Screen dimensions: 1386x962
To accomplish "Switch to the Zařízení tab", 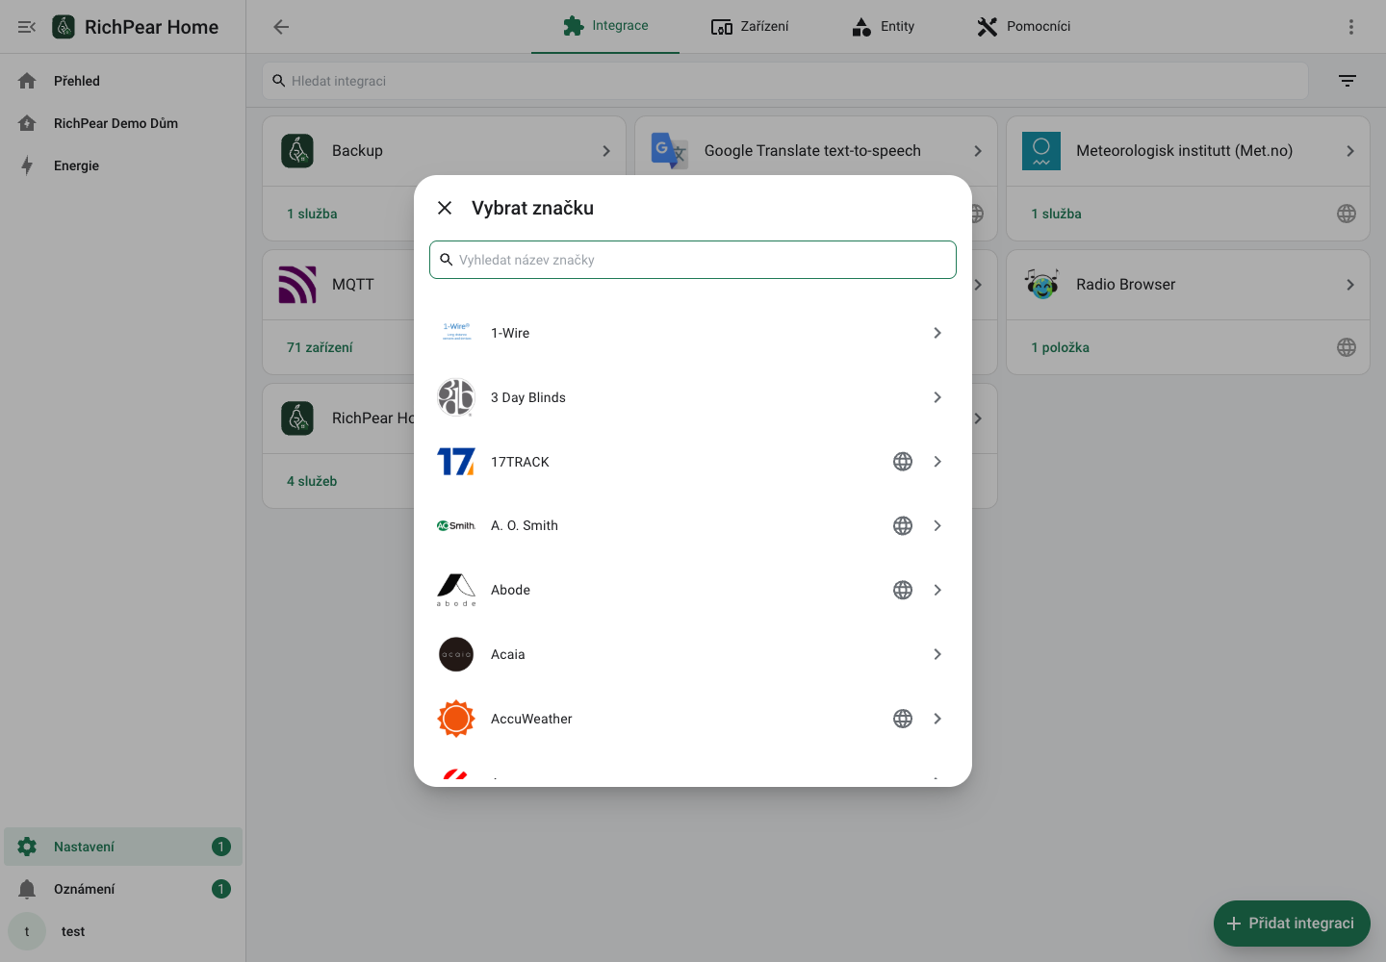I will tap(750, 26).
